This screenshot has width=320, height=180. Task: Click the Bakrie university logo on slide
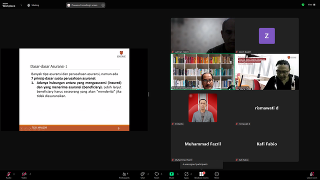coord(121,54)
